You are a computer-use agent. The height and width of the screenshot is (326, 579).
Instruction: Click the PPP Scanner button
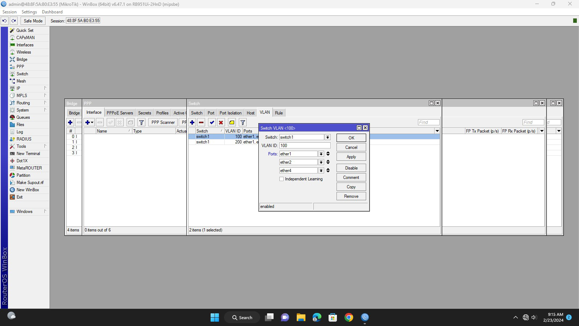point(163,122)
